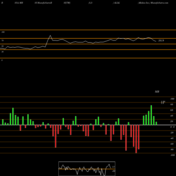
Task: Click the 'SI(TM)' header text
Action: coord(67,3)
